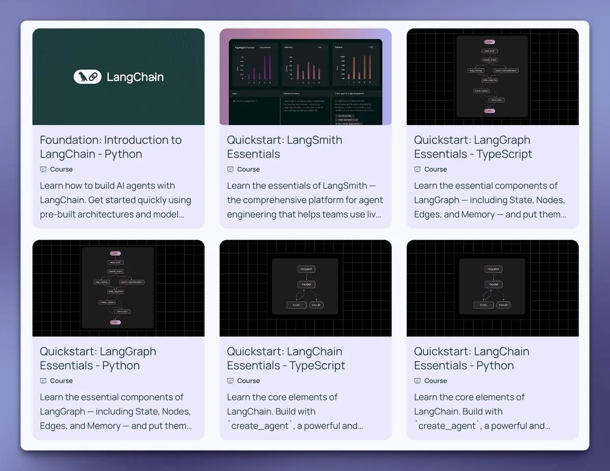The width and height of the screenshot is (610, 471).
Task: Open the LangGraph Essentials - Python graph thumbnail
Action: [x=118, y=288]
